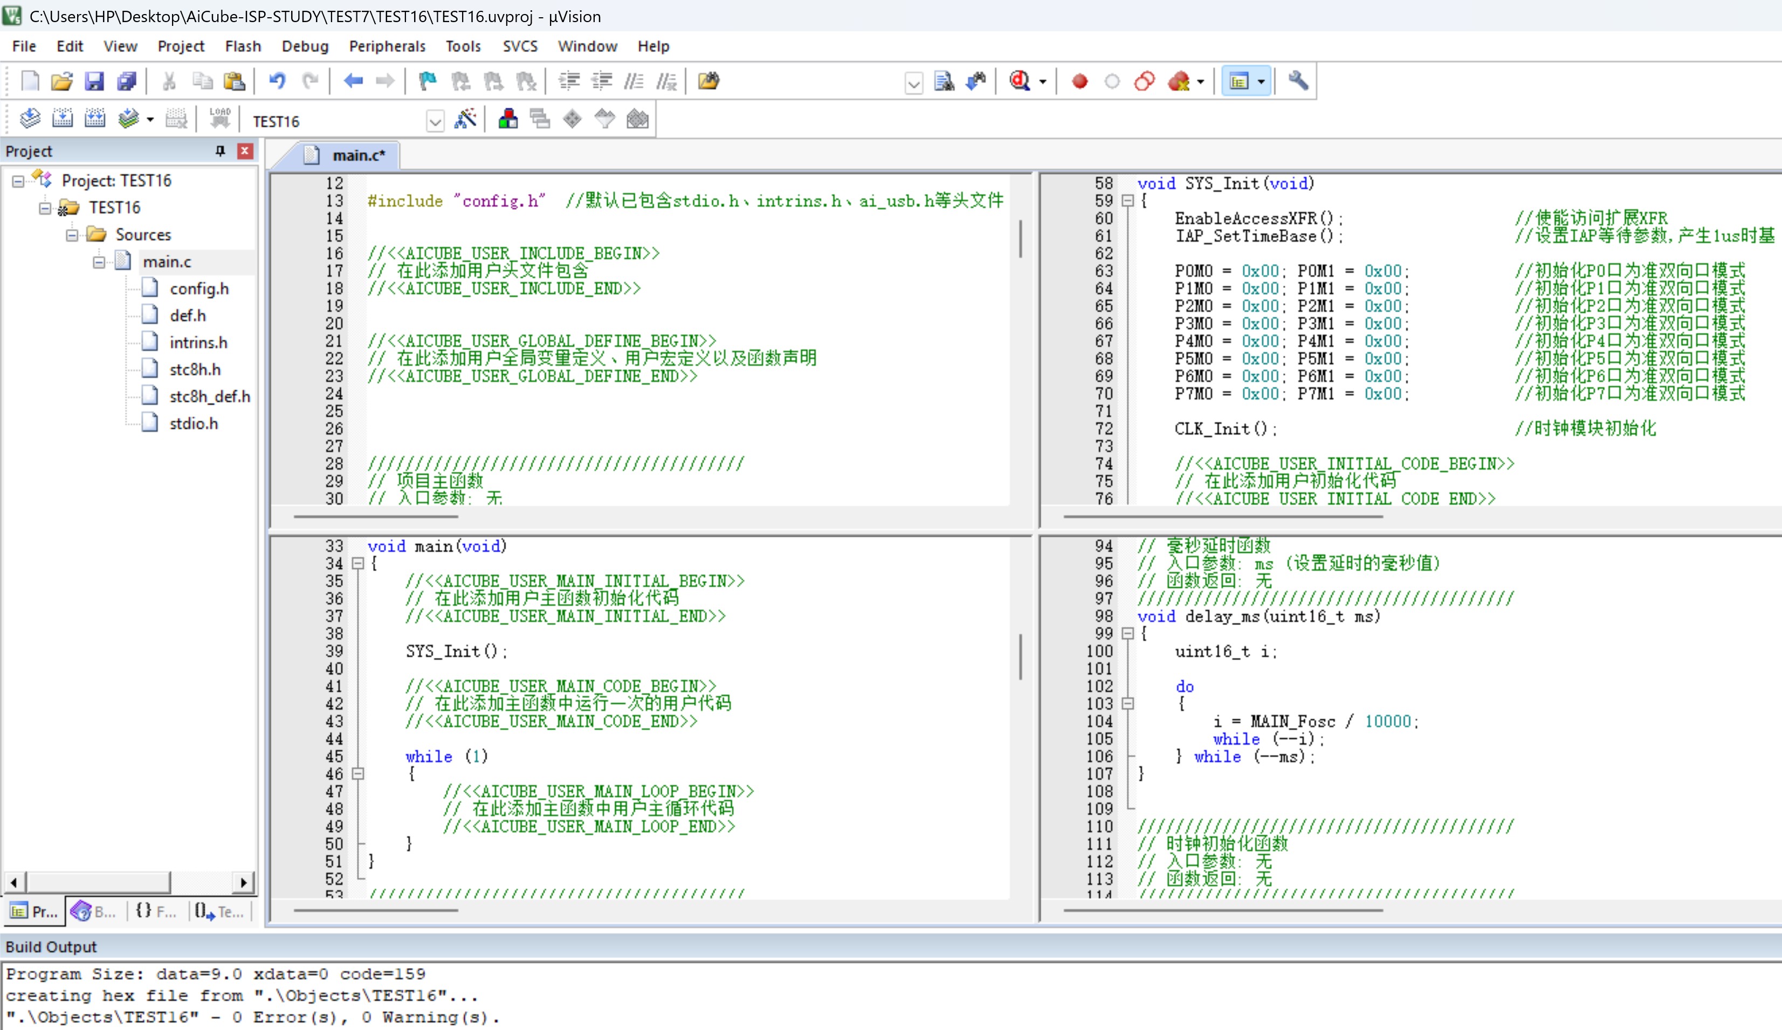The height and width of the screenshot is (1030, 1782).
Task: Fold the main function at line 34
Action: coord(358,564)
